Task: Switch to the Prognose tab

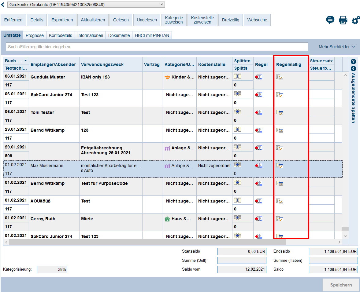Action: (x=35, y=35)
